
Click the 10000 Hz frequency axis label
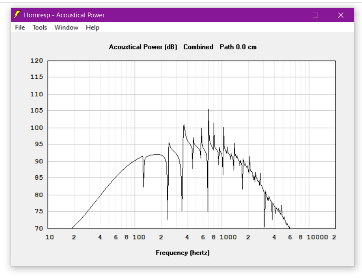pos(317,237)
